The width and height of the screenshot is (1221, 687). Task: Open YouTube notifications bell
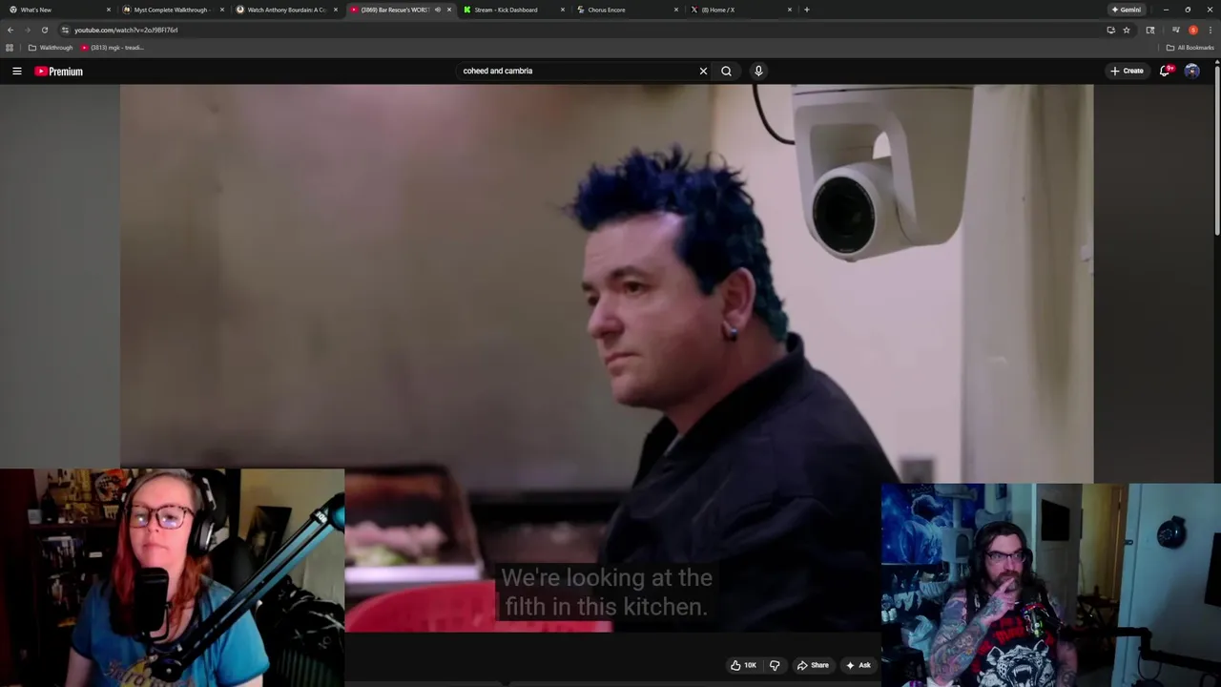coord(1165,71)
